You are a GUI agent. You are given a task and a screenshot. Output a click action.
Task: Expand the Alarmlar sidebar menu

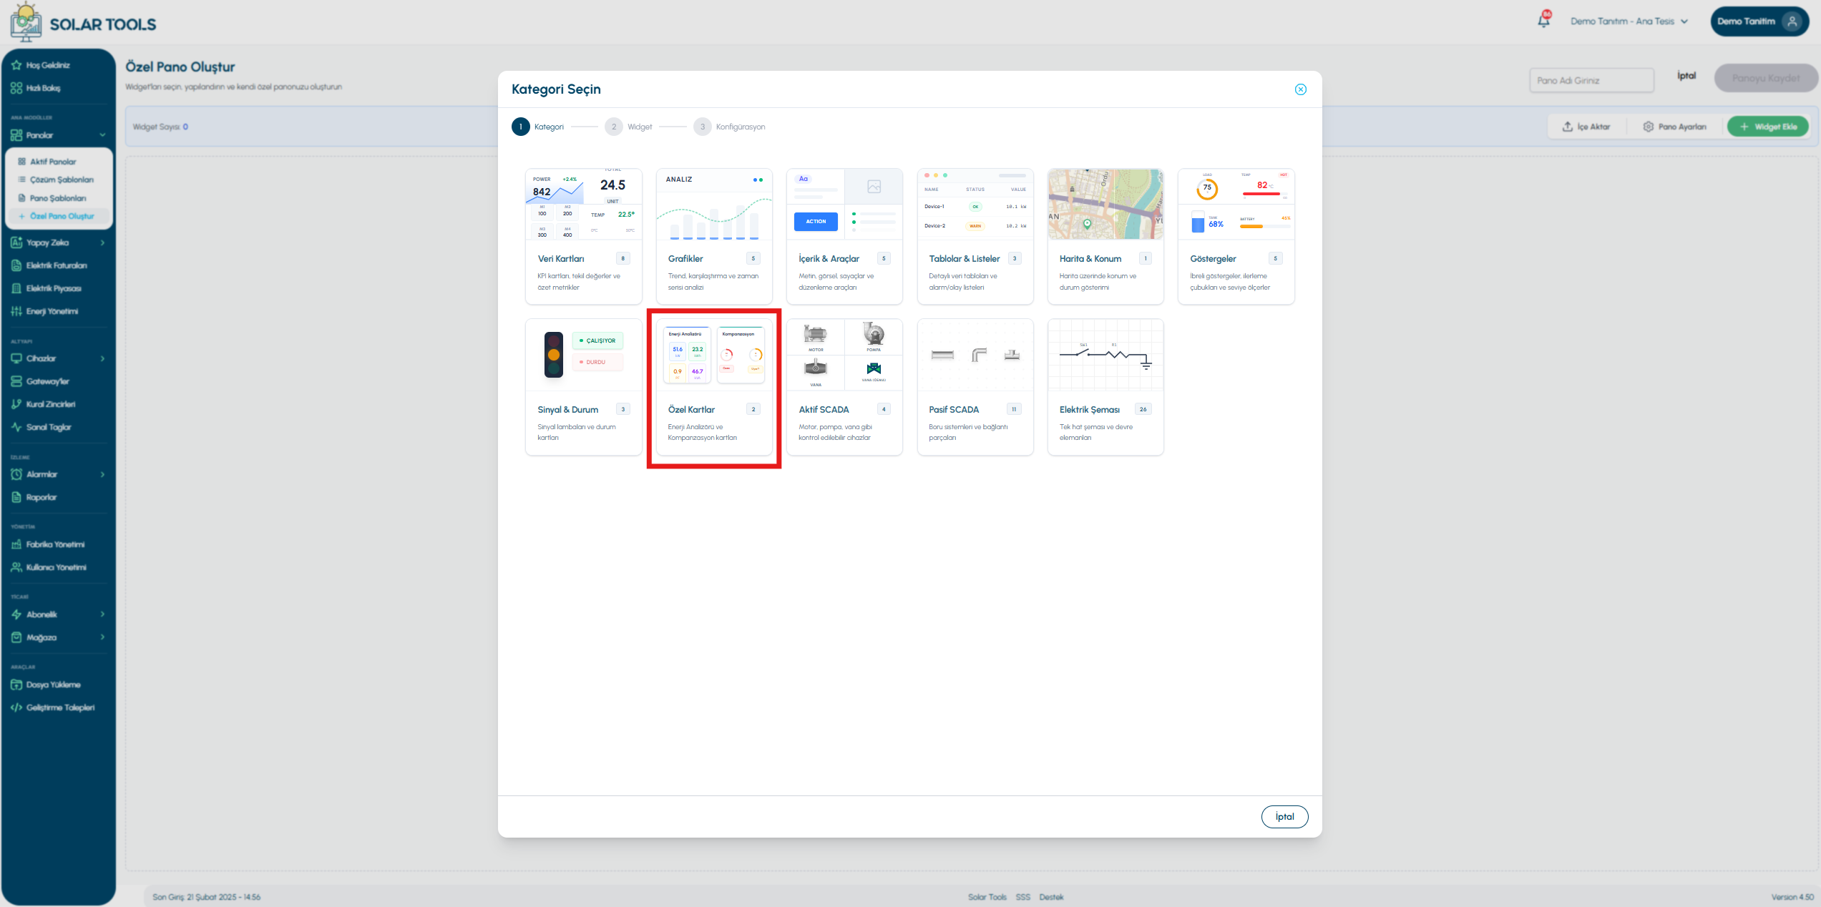click(x=57, y=474)
